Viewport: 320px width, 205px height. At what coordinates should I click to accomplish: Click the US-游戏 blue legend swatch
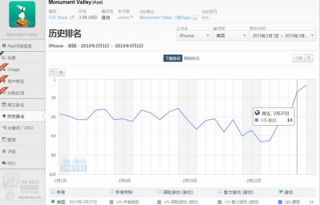point(280,202)
